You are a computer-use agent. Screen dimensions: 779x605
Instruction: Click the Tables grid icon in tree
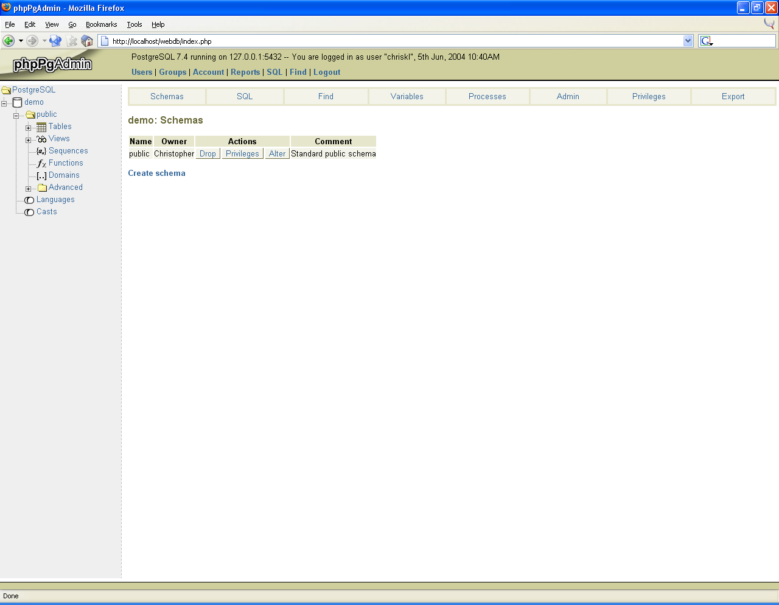41,127
